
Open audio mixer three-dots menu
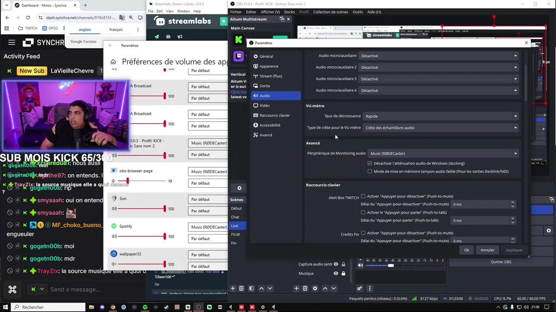[x=370, y=288]
